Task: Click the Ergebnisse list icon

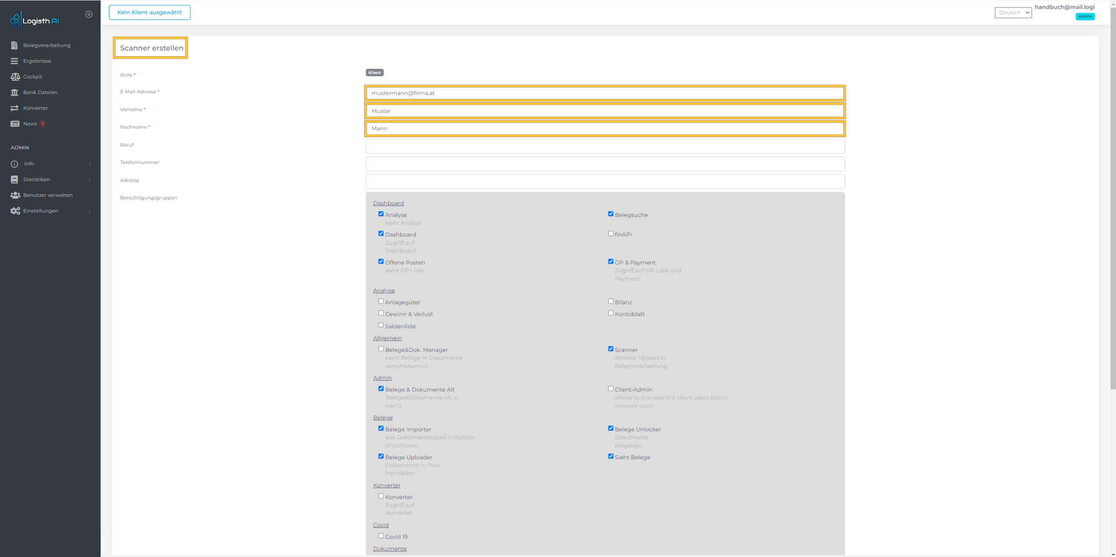Action: [14, 61]
